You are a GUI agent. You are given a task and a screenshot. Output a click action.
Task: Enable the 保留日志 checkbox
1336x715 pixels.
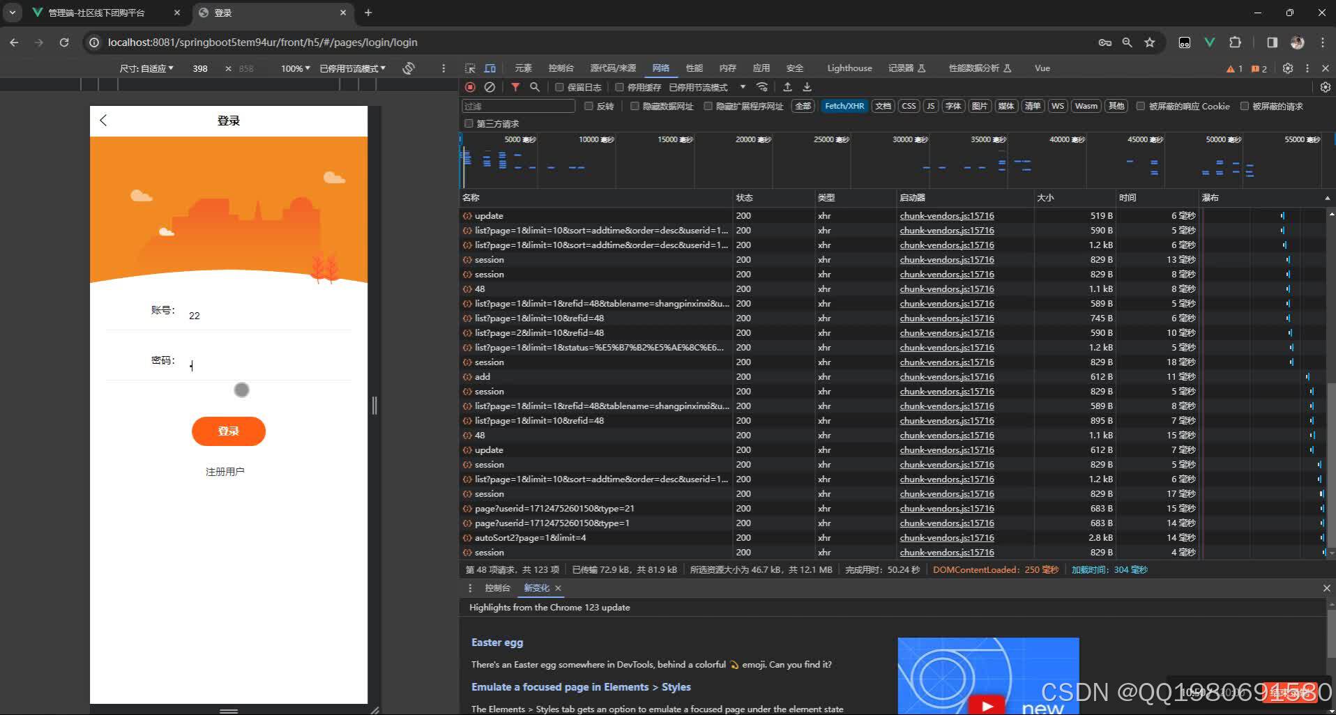(559, 87)
